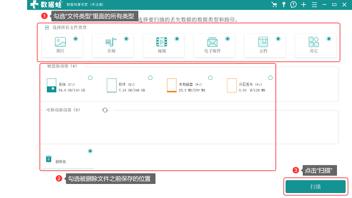Select the 图片 picture file type icon
The height and width of the screenshot is (198, 352).
[60, 42]
